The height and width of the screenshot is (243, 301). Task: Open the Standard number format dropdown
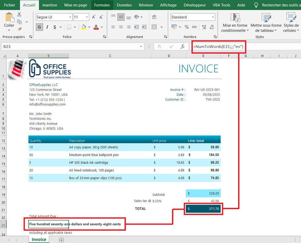(x=213, y=17)
